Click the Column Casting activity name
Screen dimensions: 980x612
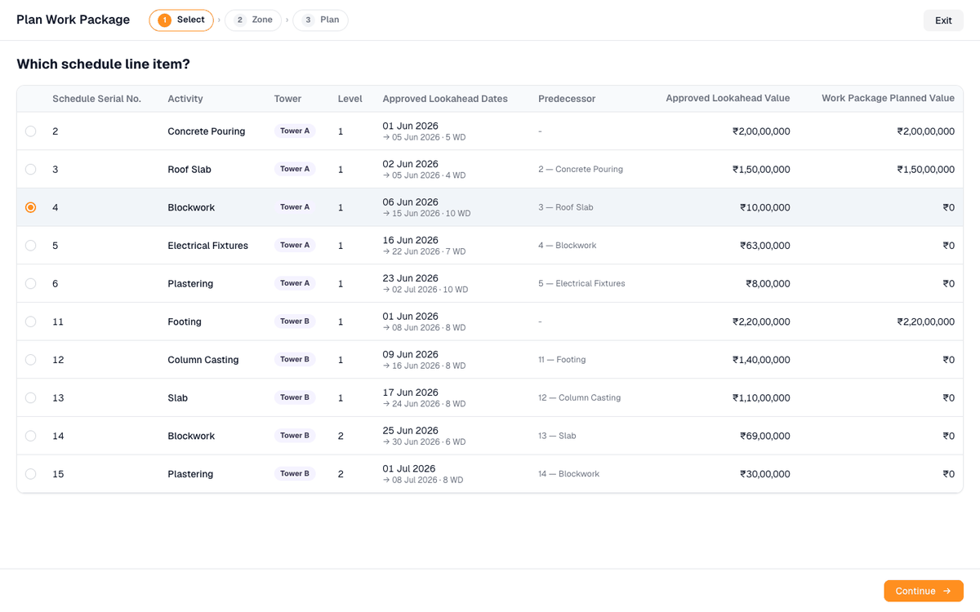203,360
